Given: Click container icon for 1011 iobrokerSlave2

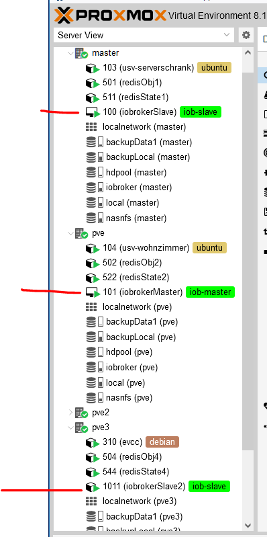Looking at the screenshot, I should tap(93, 487).
